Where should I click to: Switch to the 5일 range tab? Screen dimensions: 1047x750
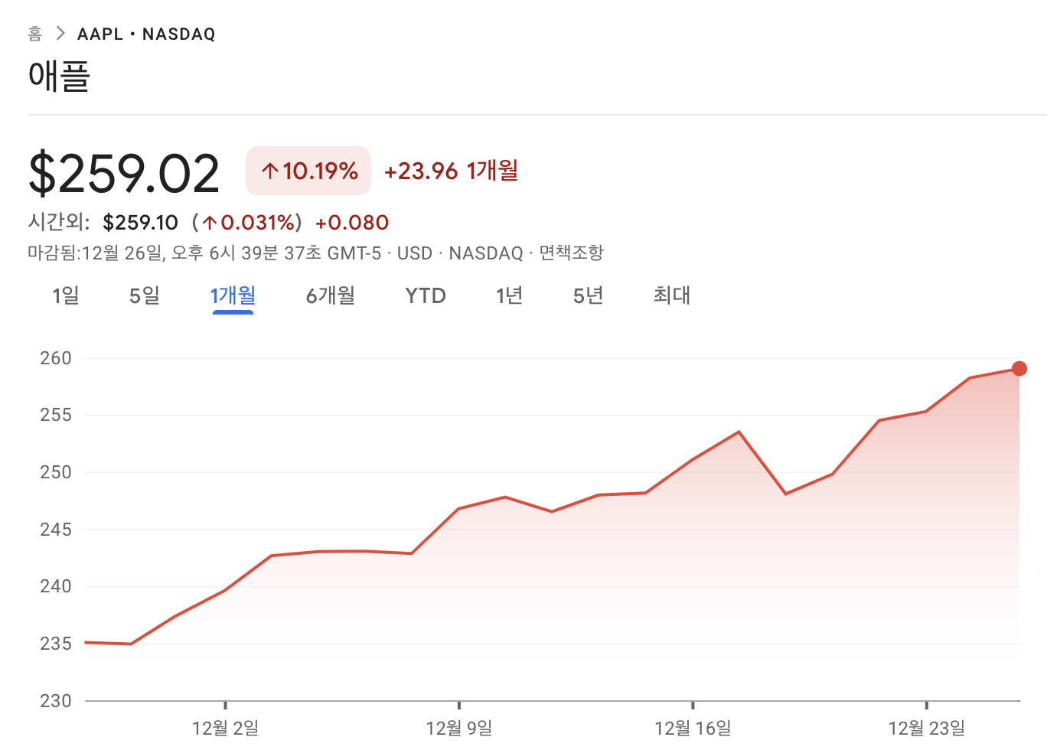[x=145, y=295]
